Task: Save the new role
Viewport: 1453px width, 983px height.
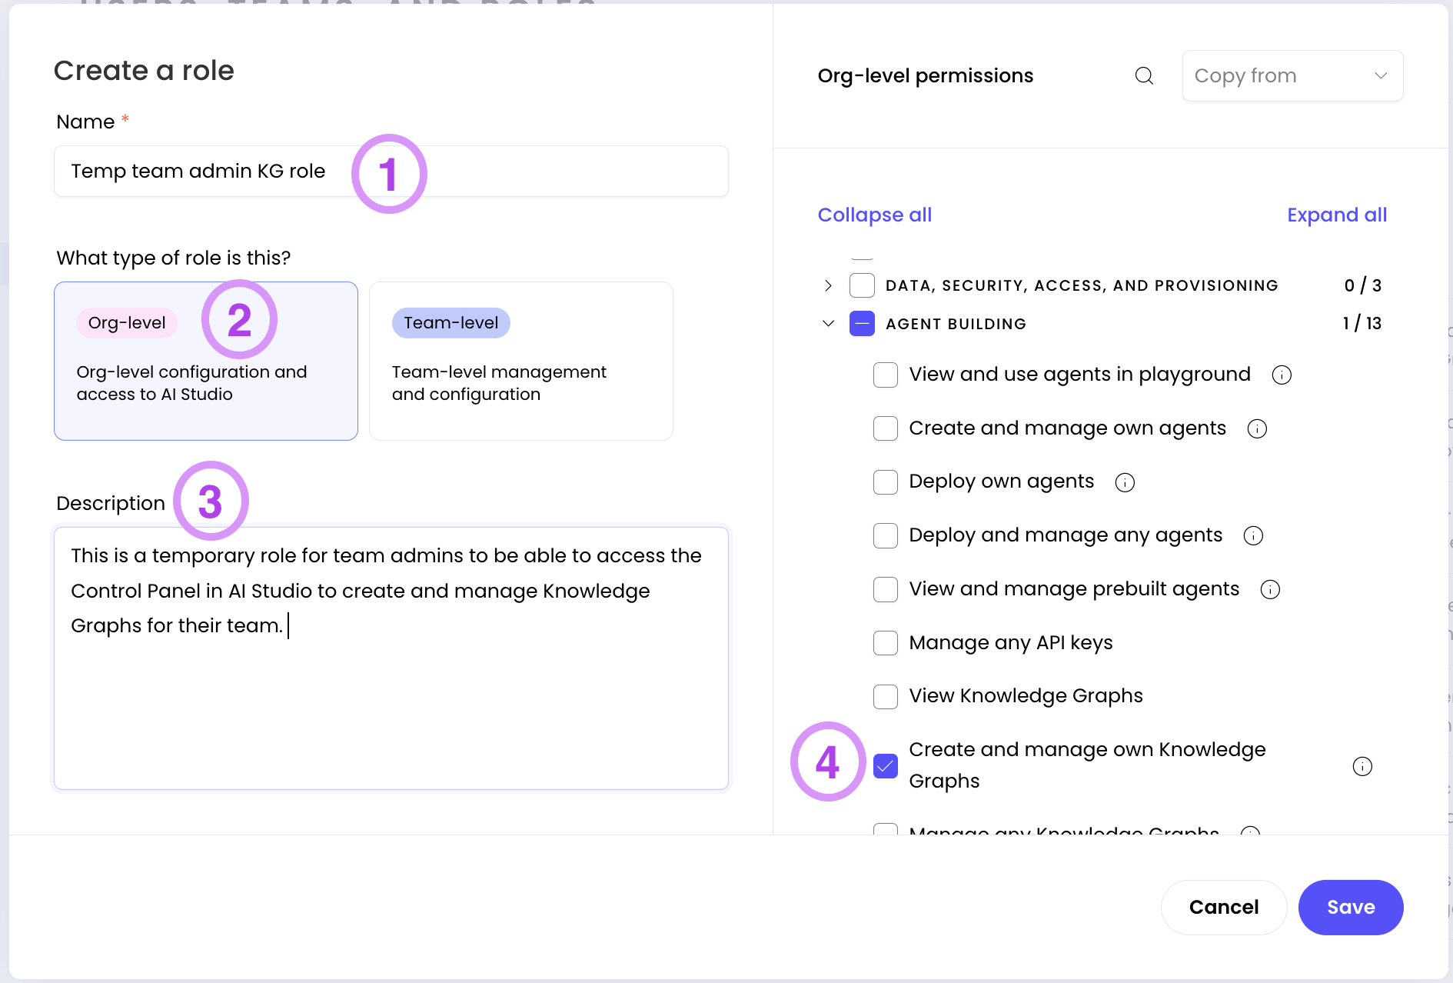Action: click(1351, 907)
